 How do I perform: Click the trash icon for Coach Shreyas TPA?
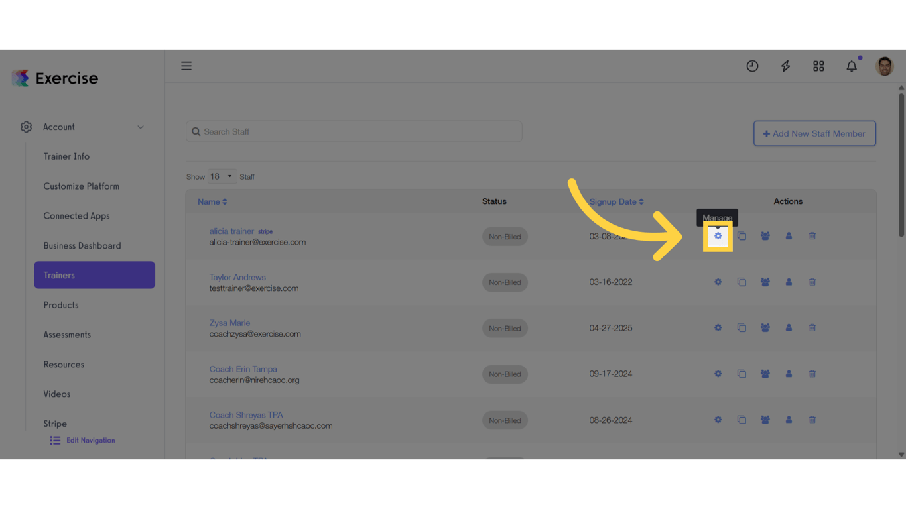coord(812,420)
